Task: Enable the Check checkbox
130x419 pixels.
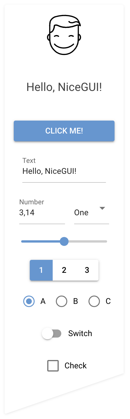Action: [x=53, y=366]
